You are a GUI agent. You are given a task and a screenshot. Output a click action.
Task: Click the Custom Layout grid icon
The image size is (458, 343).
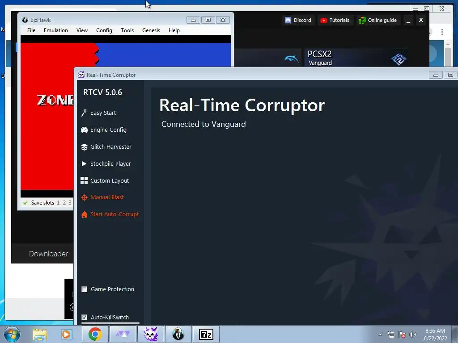(x=84, y=180)
